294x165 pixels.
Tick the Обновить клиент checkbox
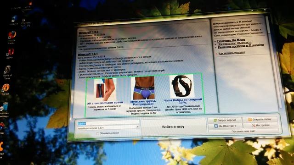[x=97, y=133]
